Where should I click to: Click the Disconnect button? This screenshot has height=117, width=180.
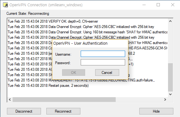[x=24, y=111]
